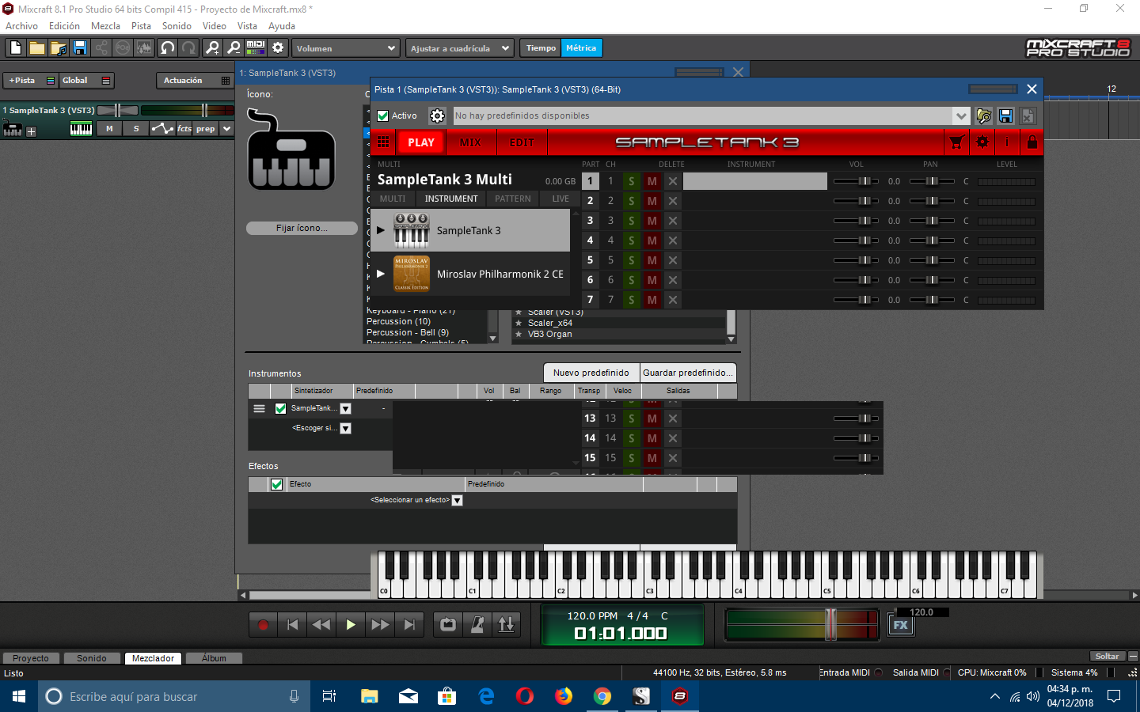Open the Seleccionar un efecto dropdown

tap(457, 500)
